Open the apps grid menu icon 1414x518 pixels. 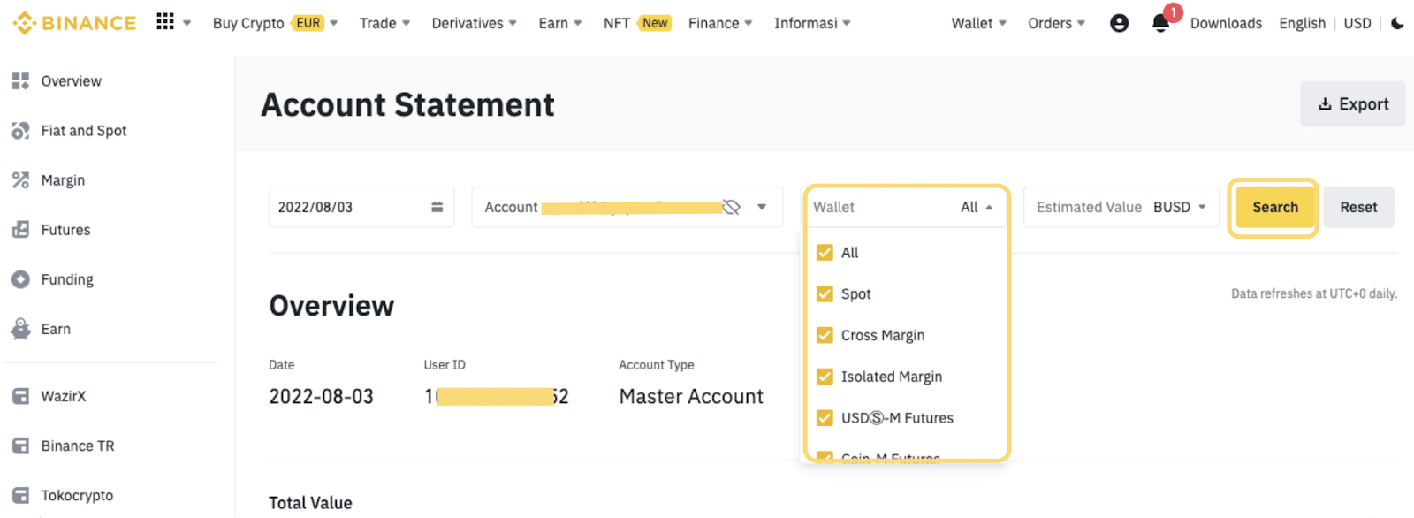point(165,22)
